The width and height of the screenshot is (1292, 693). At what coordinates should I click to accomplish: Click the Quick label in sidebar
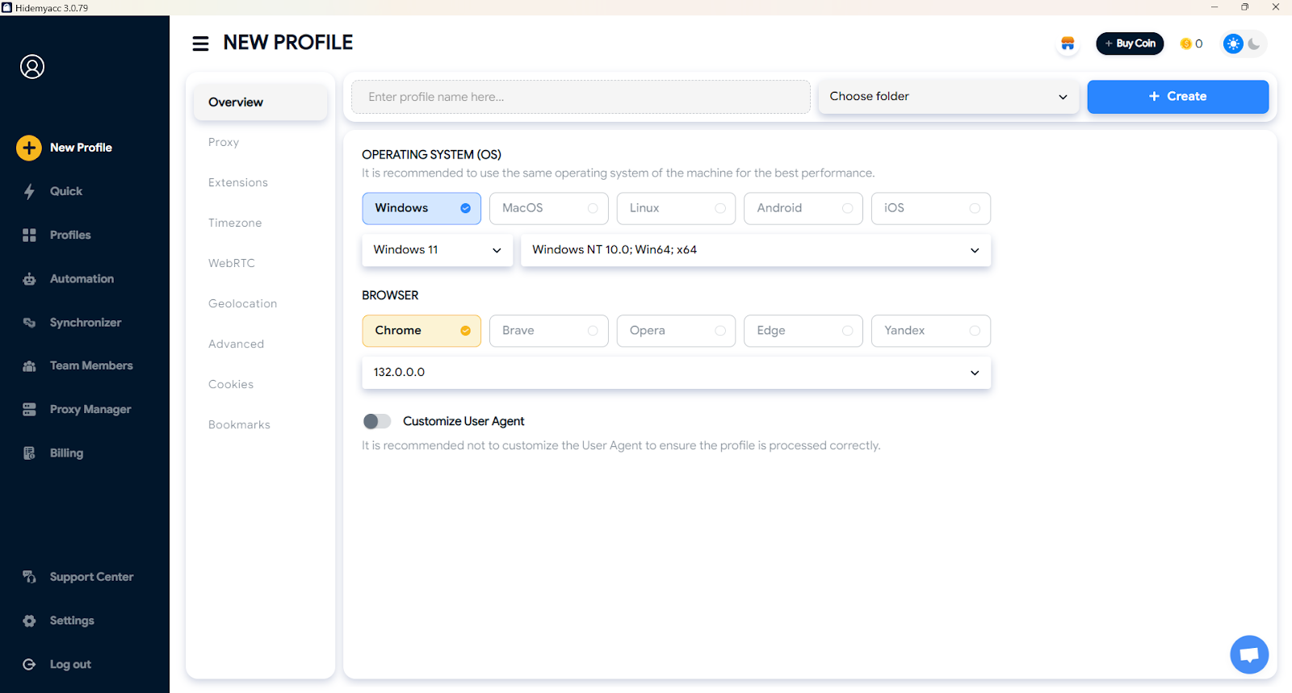point(66,191)
